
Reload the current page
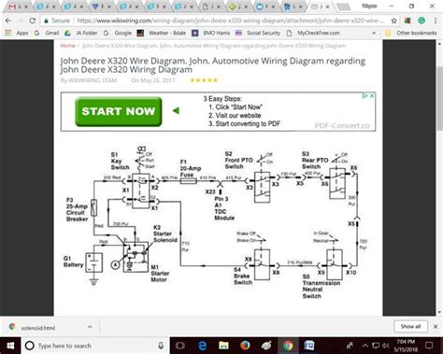tap(32, 21)
